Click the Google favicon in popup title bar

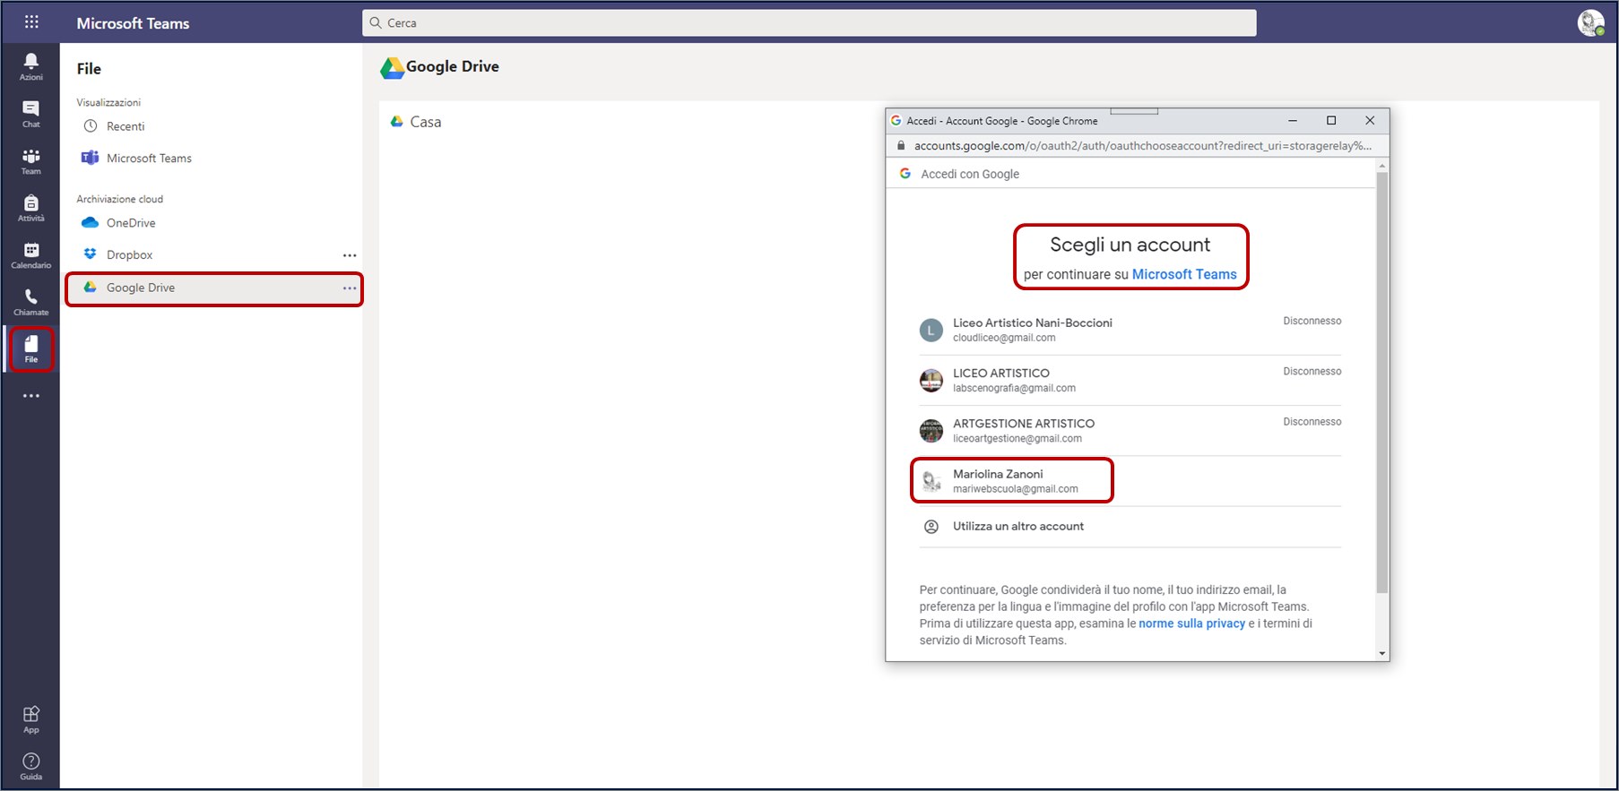coord(896,120)
